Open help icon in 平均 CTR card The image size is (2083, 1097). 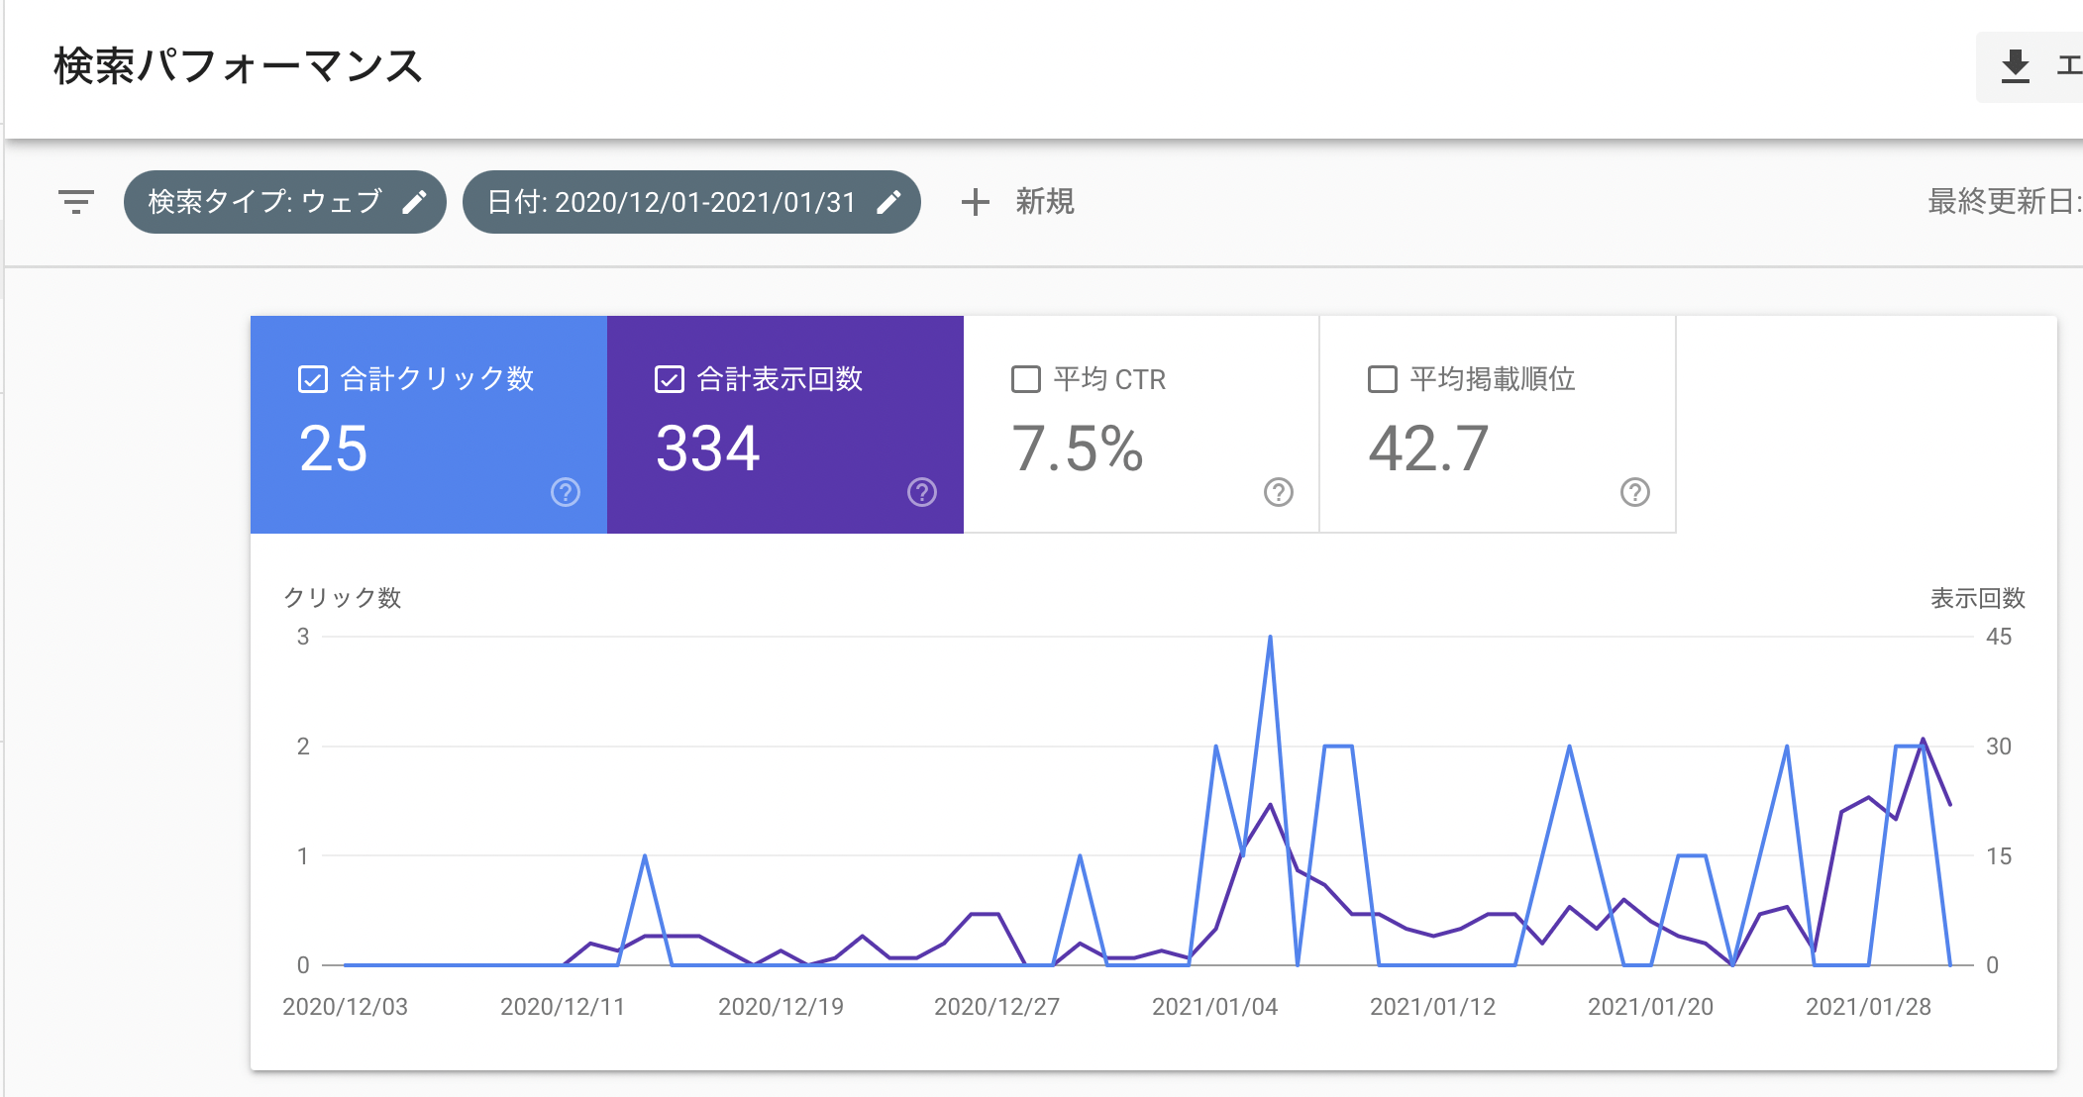click(1279, 492)
